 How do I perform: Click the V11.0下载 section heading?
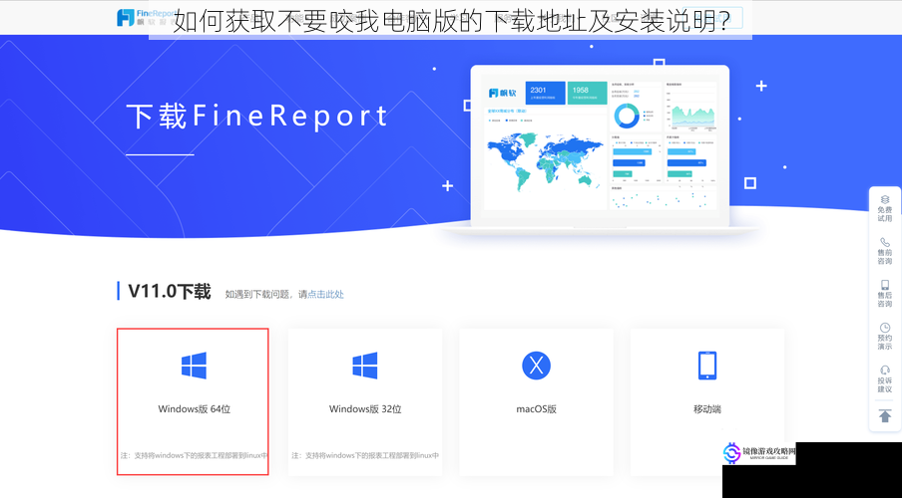coord(170,291)
